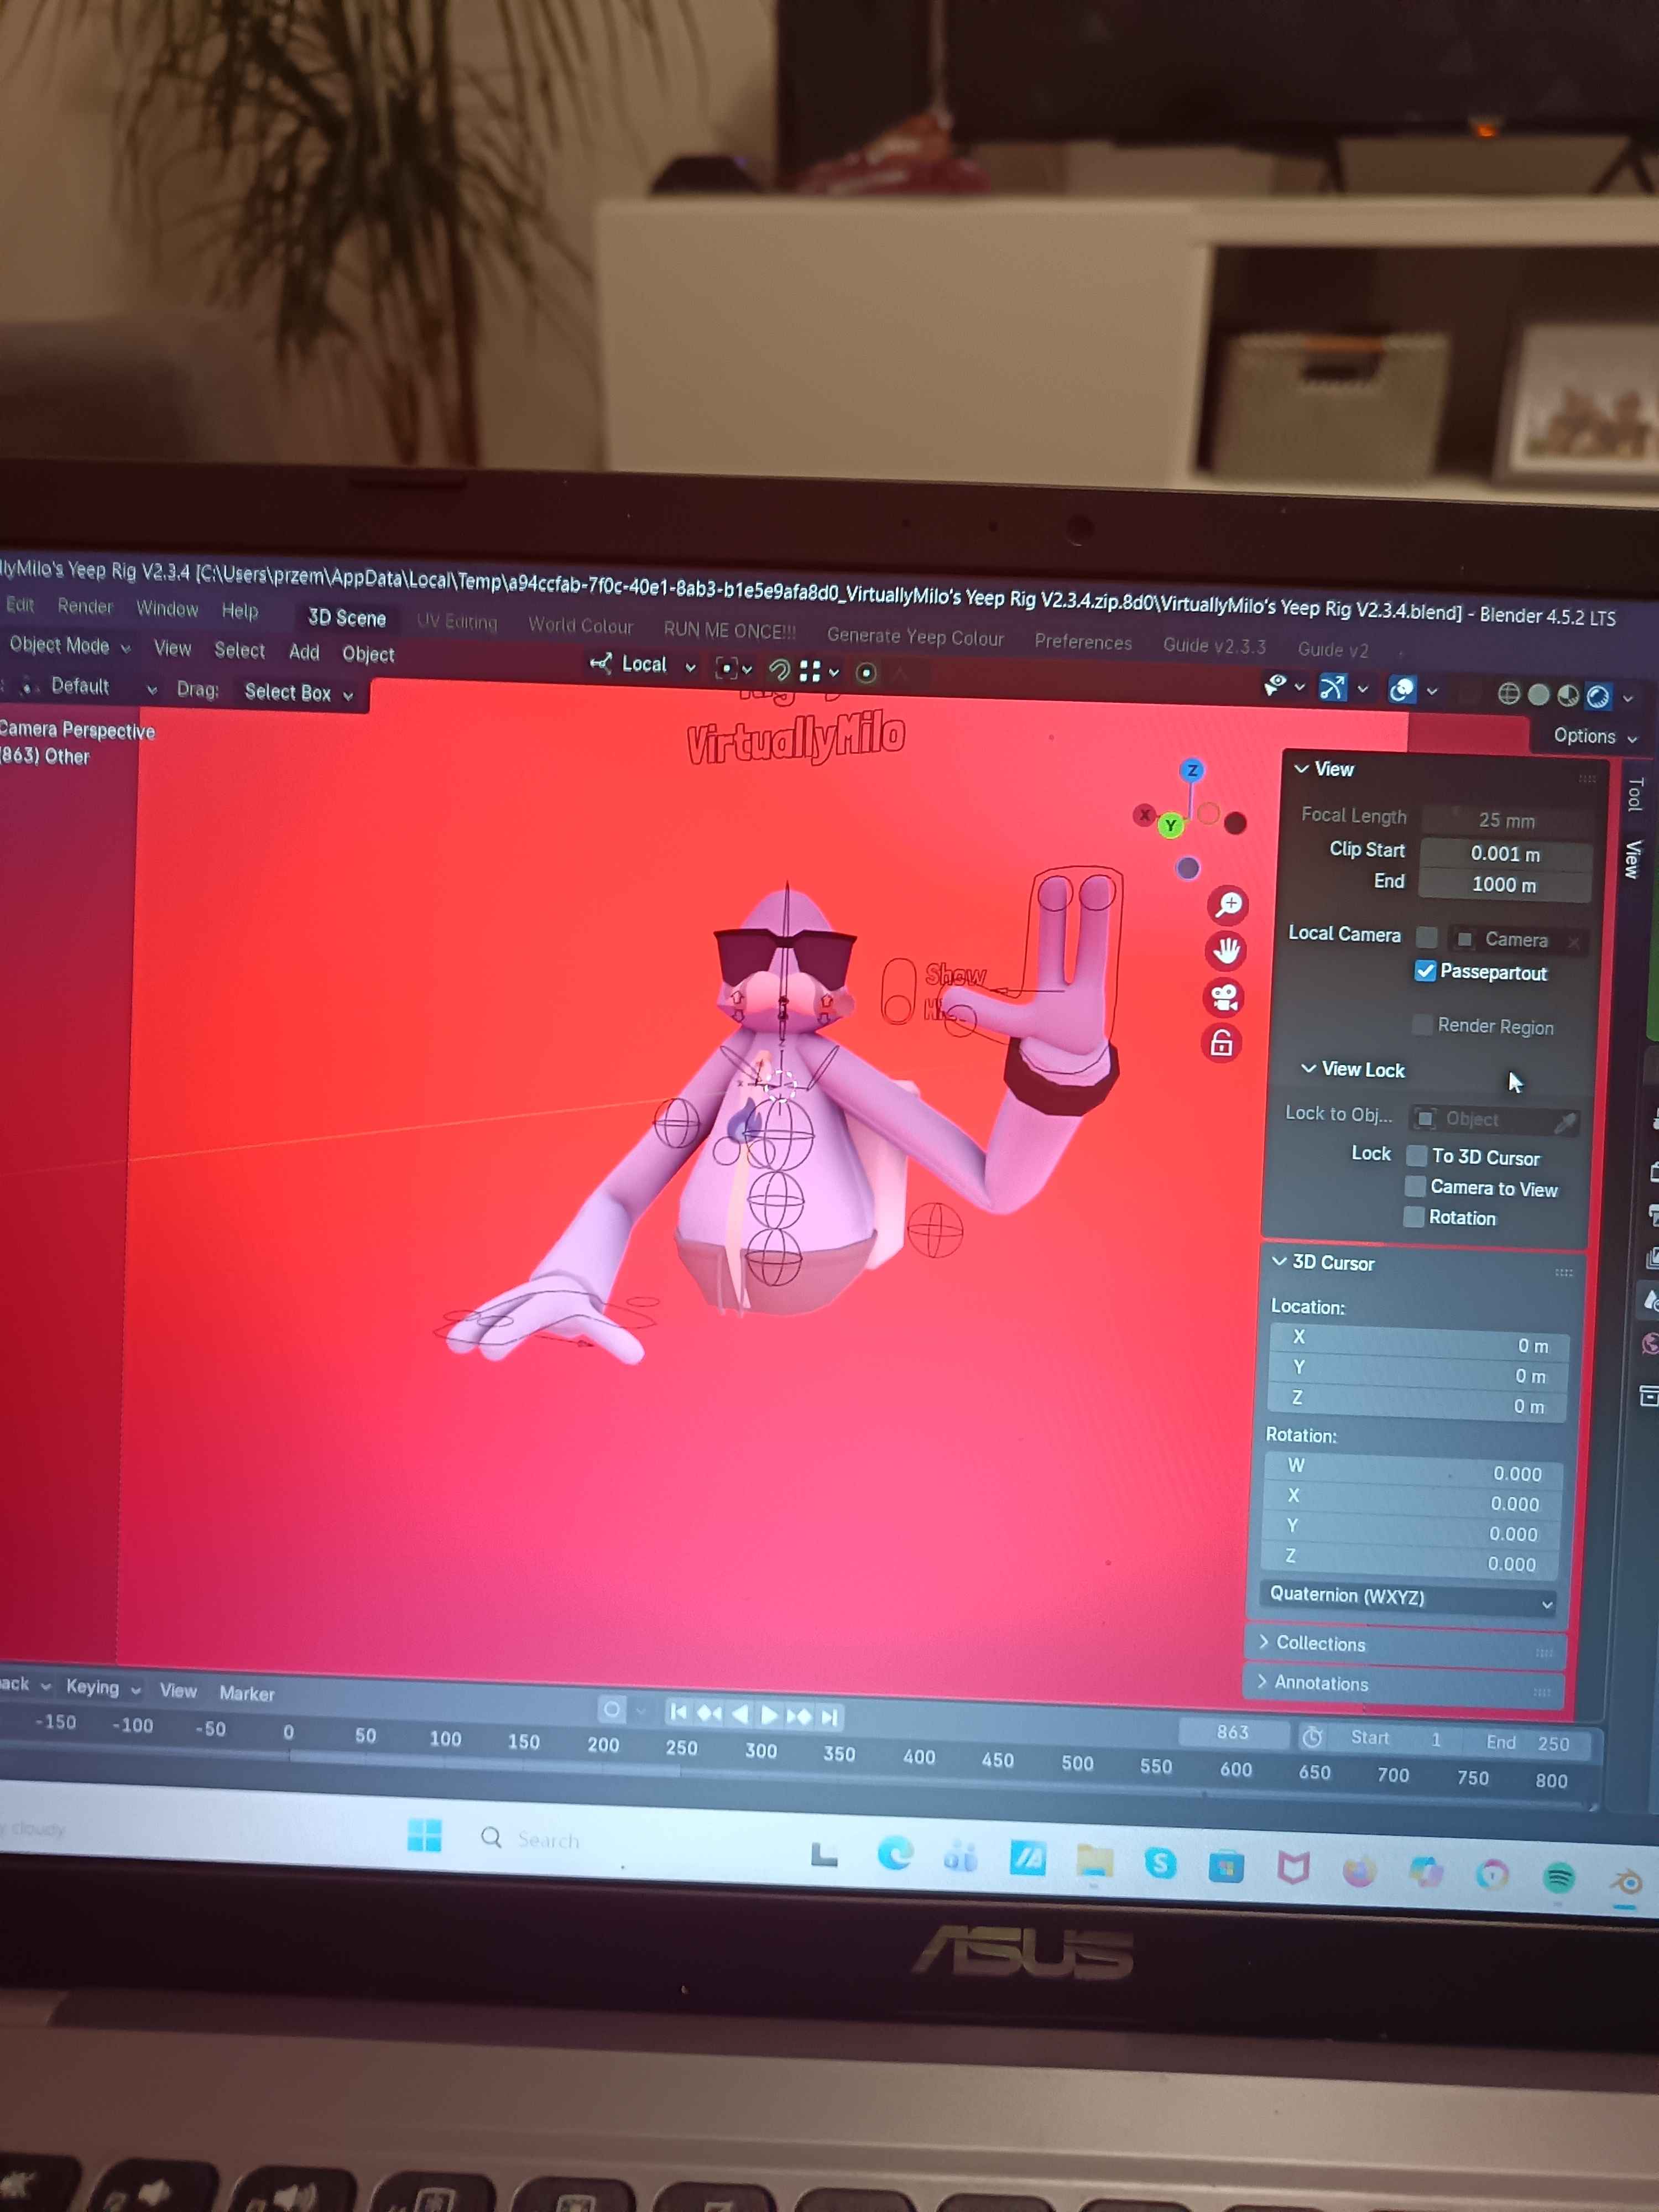Click the preview range clock icon
The height and width of the screenshot is (2212, 1659).
click(x=1312, y=1737)
